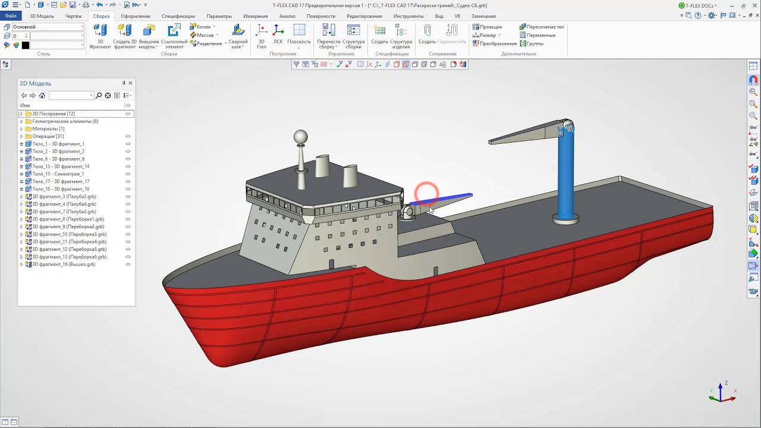
Task: Hide Тело_6 - 3D фрагмент_6
Action: coord(128,159)
